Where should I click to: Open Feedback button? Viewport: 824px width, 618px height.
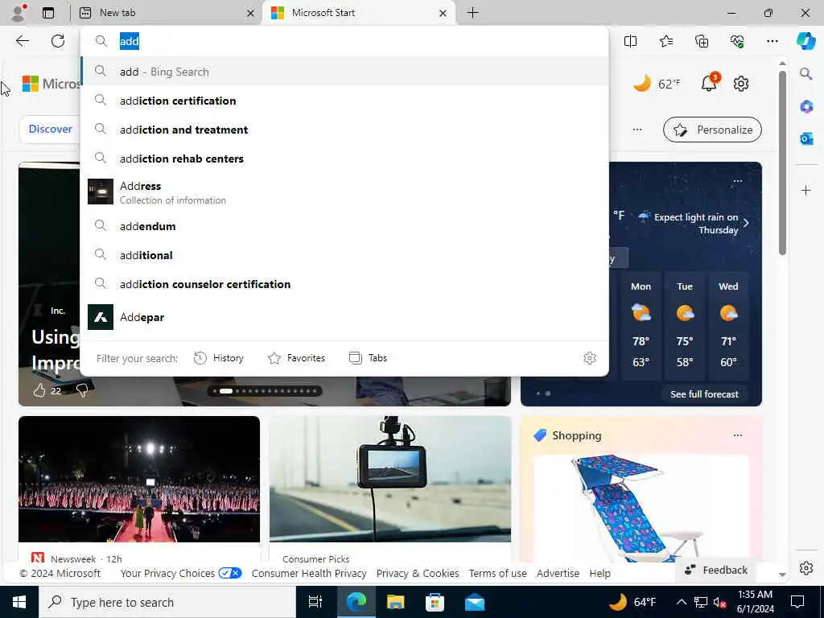715,570
